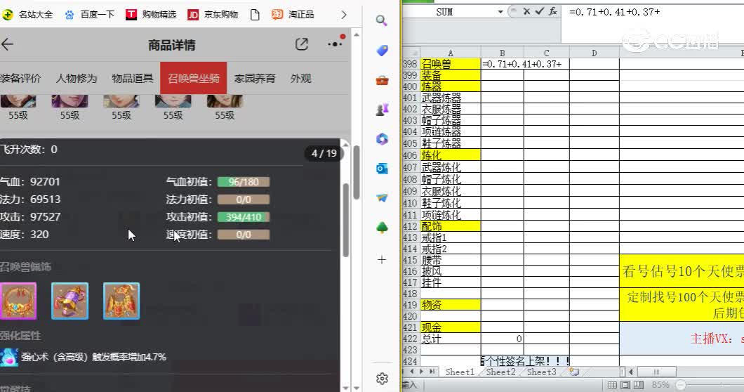Switch to the 外观 tab

[x=301, y=79]
